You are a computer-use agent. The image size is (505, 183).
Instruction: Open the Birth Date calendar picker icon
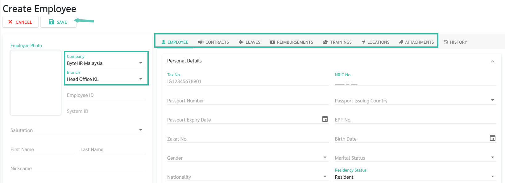(x=493, y=138)
